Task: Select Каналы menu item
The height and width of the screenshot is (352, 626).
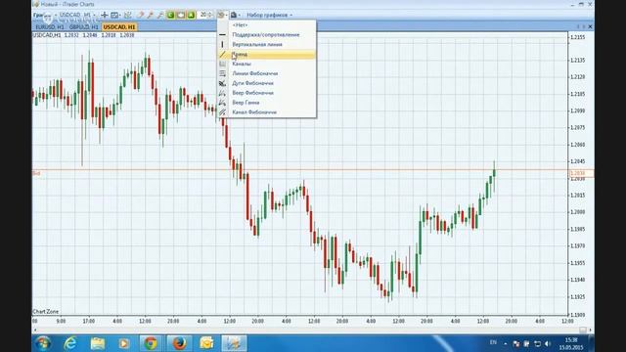Action: click(x=267, y=64)
